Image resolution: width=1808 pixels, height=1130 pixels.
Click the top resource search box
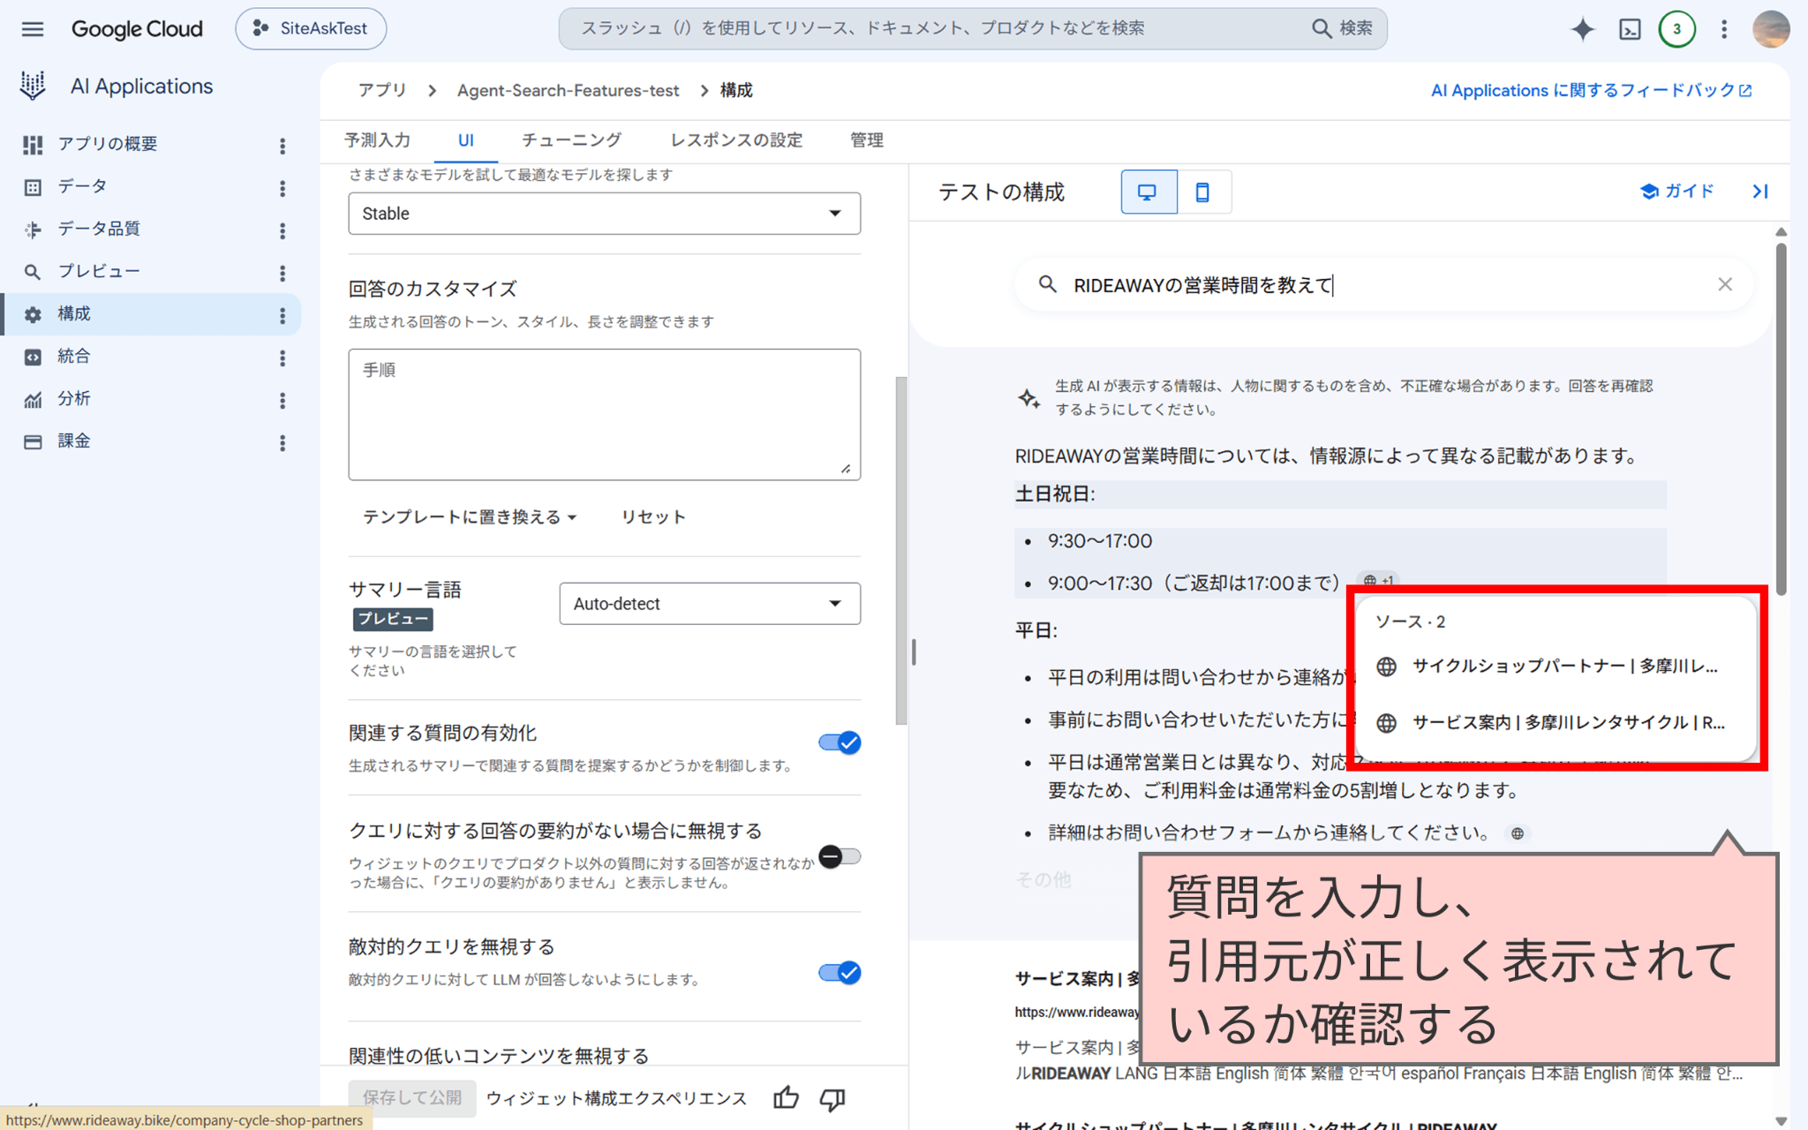[973, 28]
